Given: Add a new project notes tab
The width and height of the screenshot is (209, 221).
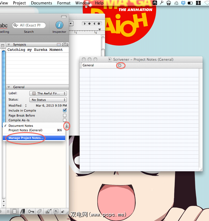Looking at the screenshot, I should [120, 65].
